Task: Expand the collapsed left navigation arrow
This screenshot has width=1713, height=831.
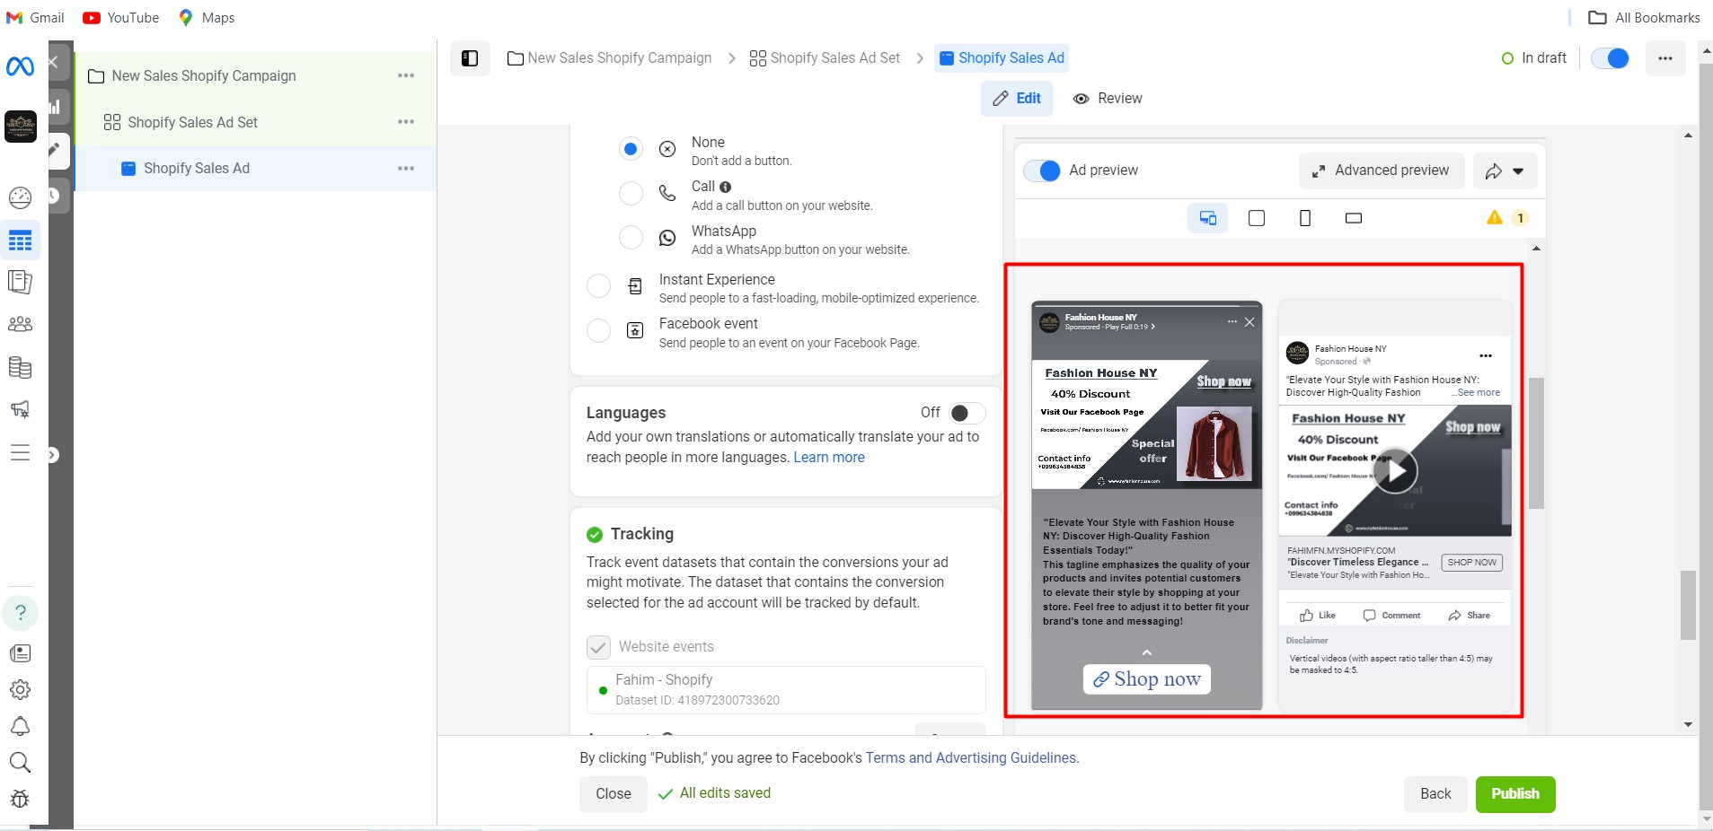Action: [52, 455]
